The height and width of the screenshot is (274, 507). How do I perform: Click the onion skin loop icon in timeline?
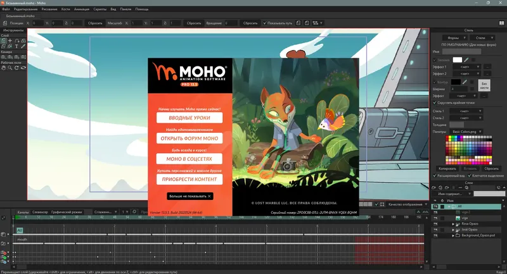[x=134, y=212]
